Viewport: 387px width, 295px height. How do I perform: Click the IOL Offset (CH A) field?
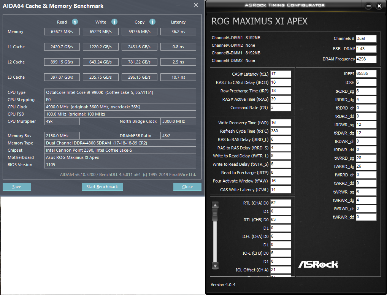click(x=281, y=270)
